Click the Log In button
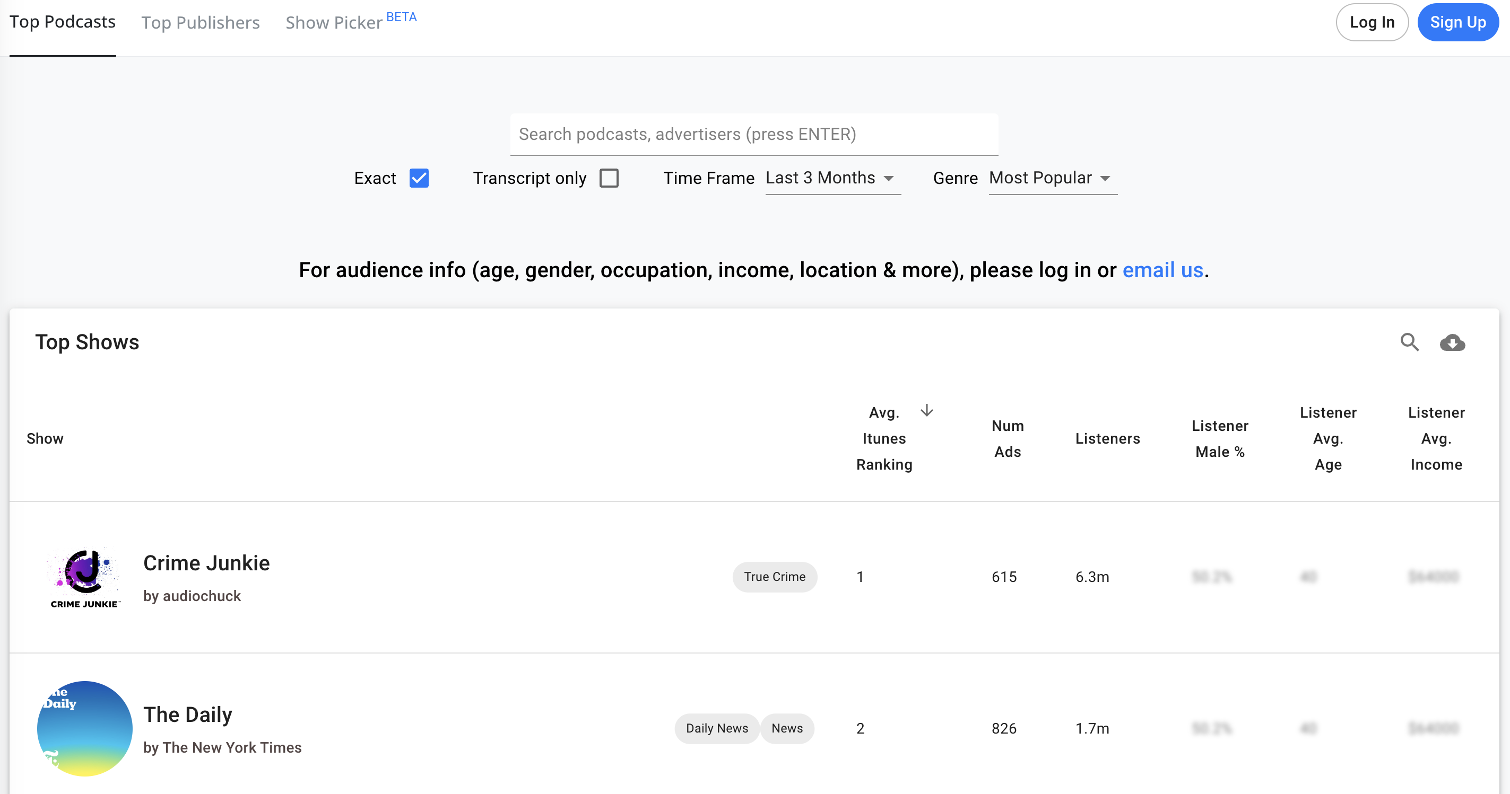 coord(1372,22)
